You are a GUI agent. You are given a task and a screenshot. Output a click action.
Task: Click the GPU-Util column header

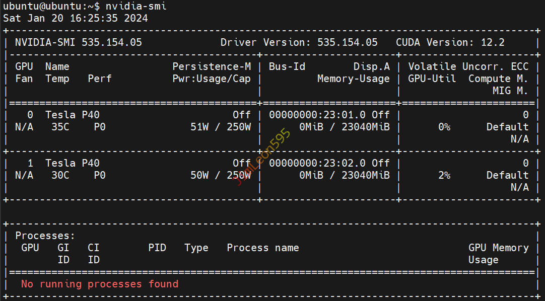click(x=432, y=79)
